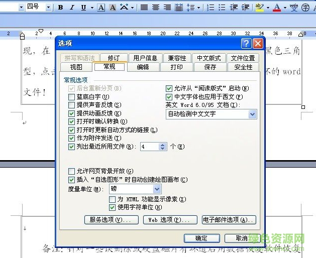316x258 pixels.
Task: Pick the font color A swatch
Action: [277, 8]
